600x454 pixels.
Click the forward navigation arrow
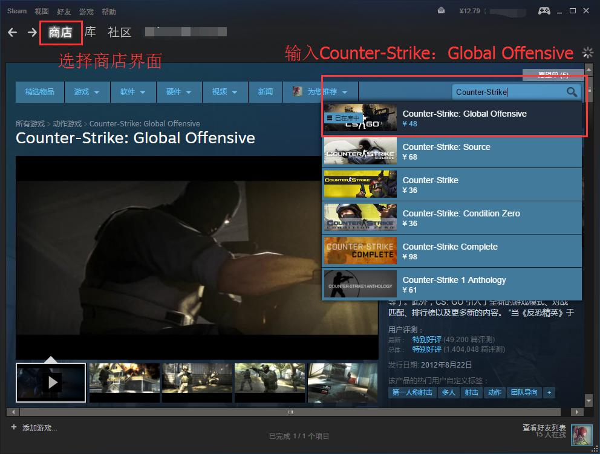[33, 33]
